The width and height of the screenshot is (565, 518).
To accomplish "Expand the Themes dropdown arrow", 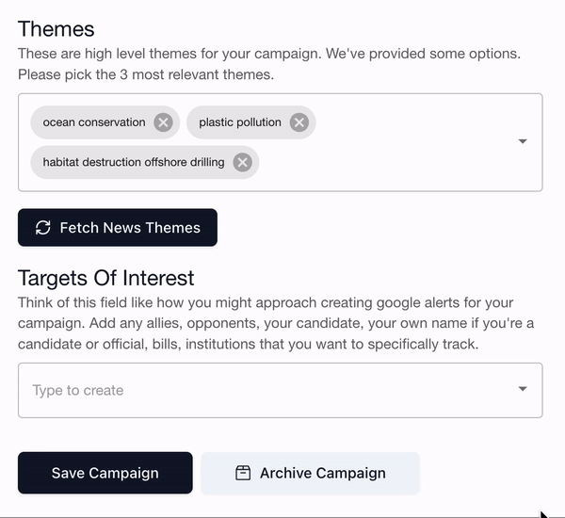I will pos(523,141).
